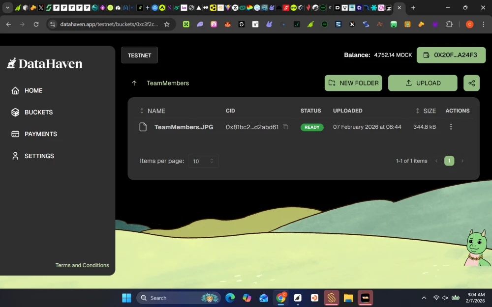Open the Items per page dropdown
Viewport: 492px width, 307px height.
coord(203,161)
